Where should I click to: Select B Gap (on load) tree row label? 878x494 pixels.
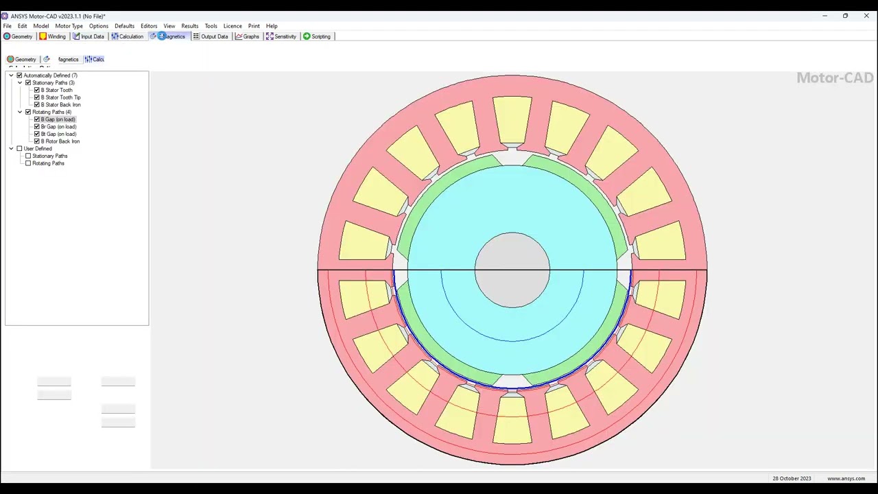pos(58,119)
